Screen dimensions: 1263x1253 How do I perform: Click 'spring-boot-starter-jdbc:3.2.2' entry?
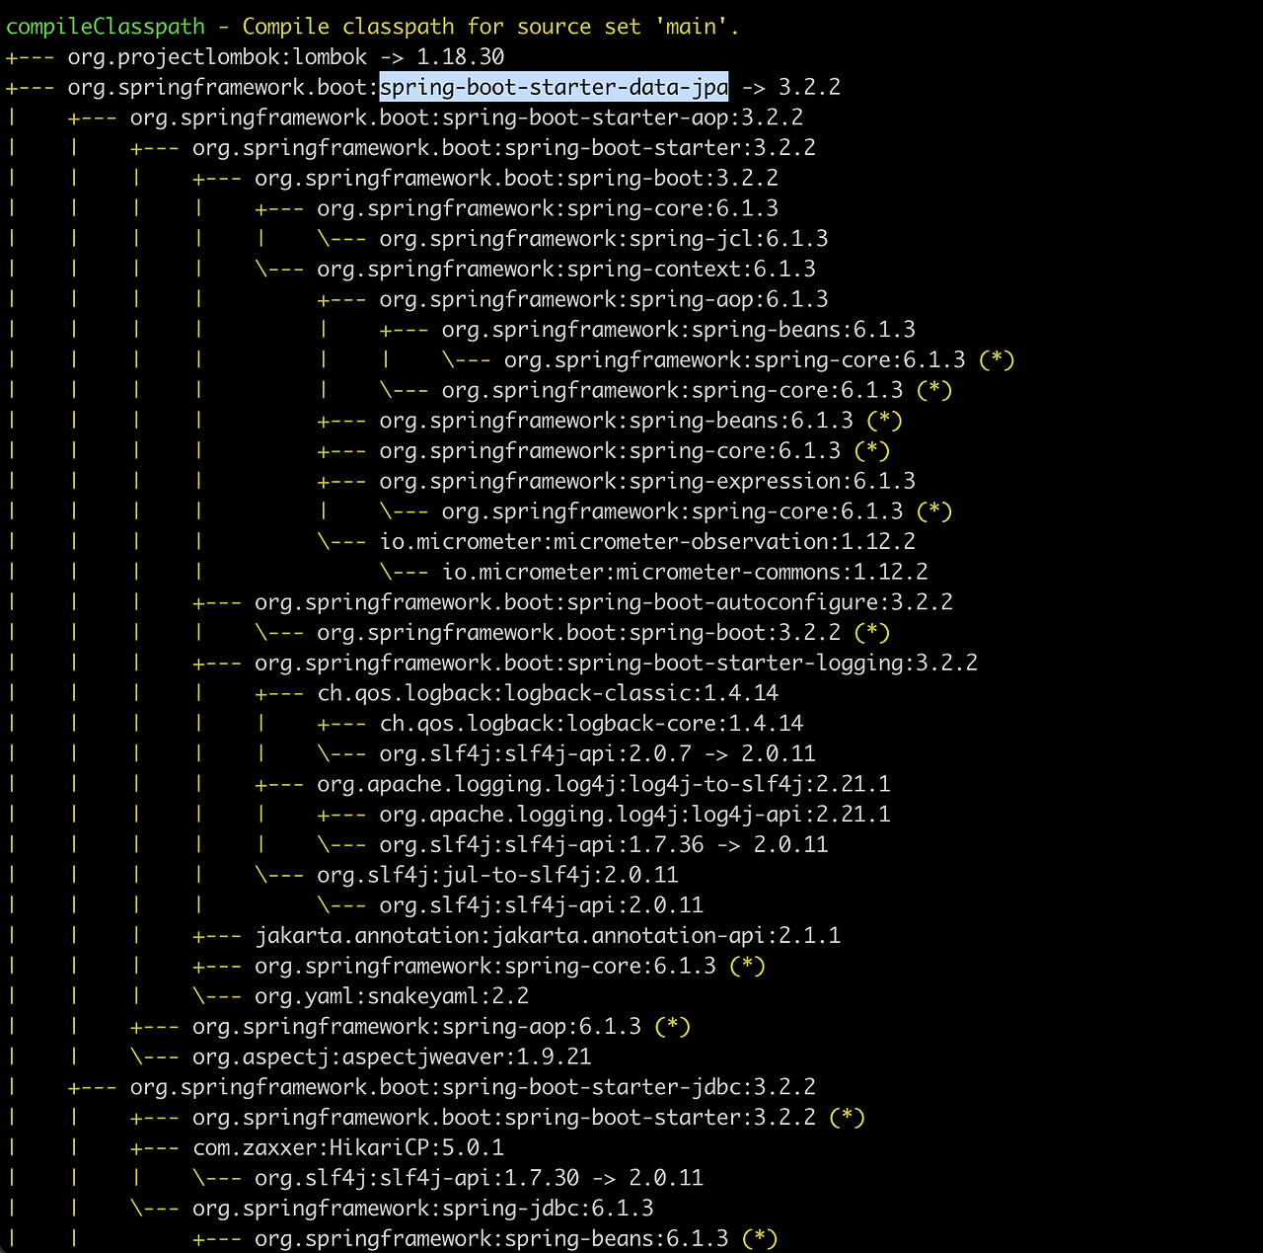pyautogui.click(x=473, y=1087)
